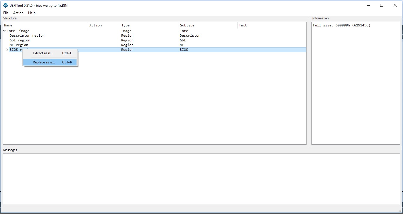The image size is (403, 214).
Task: Click the Text column header
Action: (x=272, y=25)
